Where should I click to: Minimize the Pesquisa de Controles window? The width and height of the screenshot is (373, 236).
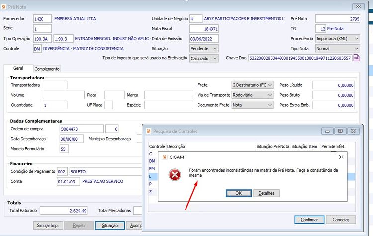pos(328,131)
